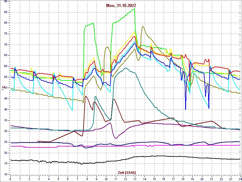Click hour '12' on the time axis
The image size is (242, 182).
(125, 179)
